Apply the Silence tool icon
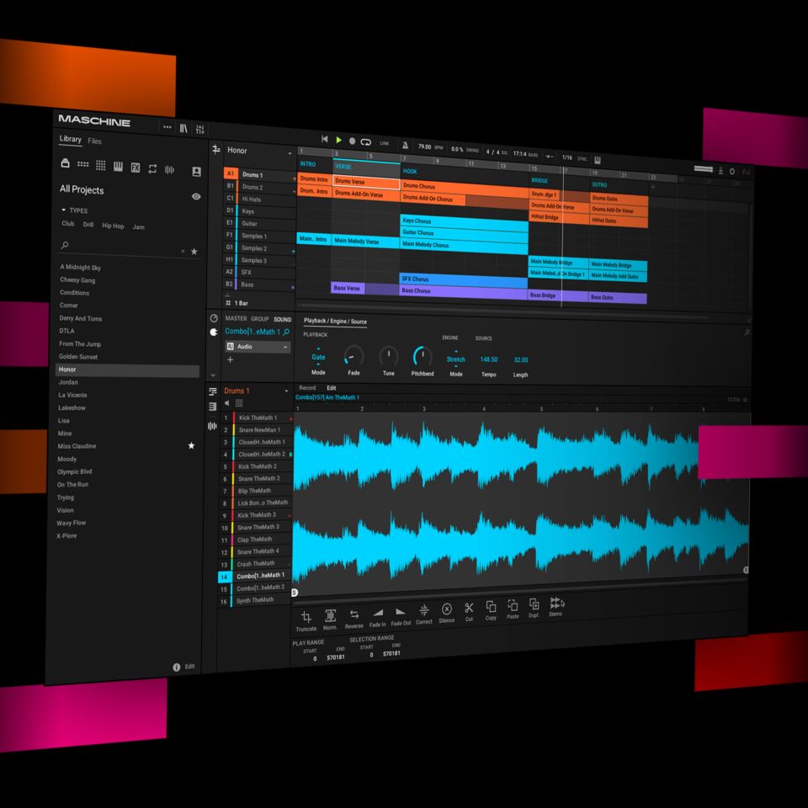808x808 pixels. coord(447,609)
